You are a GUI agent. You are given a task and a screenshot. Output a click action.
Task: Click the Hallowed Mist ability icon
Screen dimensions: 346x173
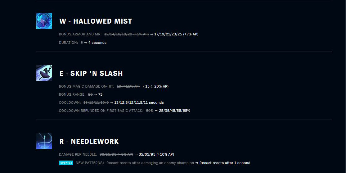point(44,21)
